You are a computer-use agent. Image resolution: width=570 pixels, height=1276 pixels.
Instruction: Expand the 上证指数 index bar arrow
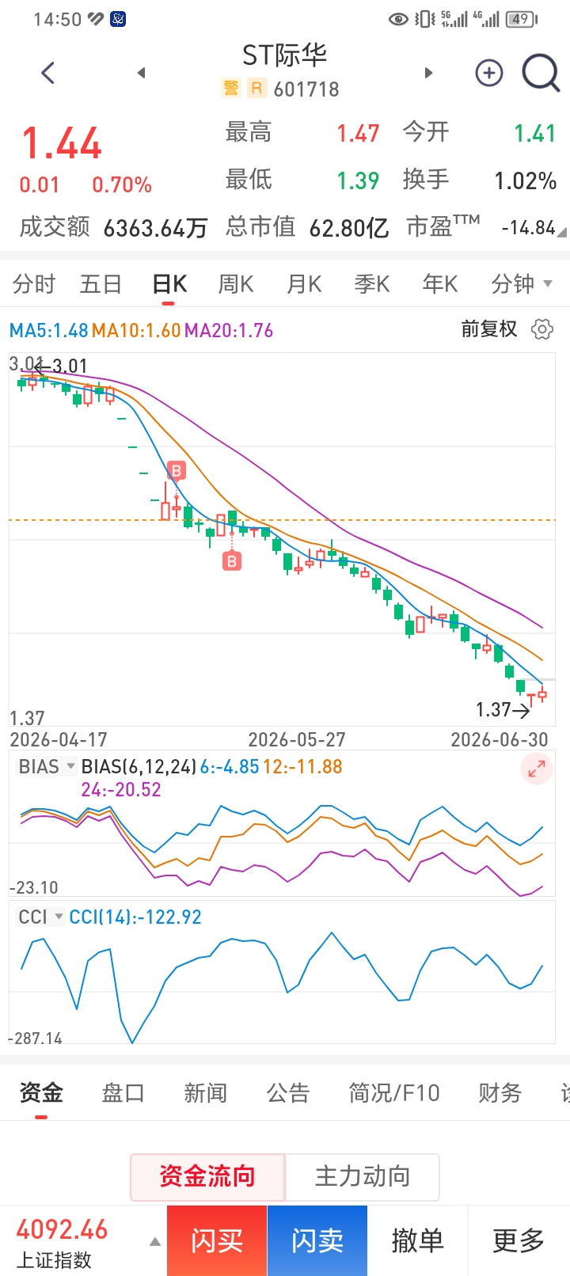(x=155, y=1242)
